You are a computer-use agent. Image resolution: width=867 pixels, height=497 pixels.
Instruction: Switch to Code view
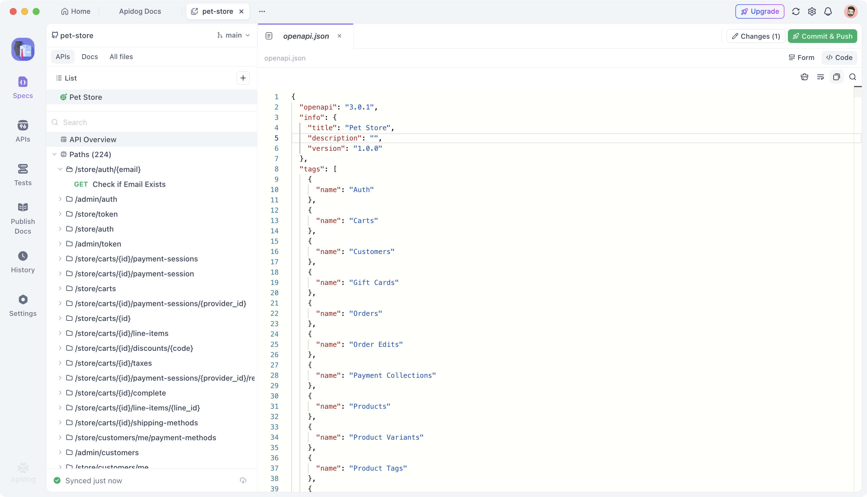pos(839,58)
